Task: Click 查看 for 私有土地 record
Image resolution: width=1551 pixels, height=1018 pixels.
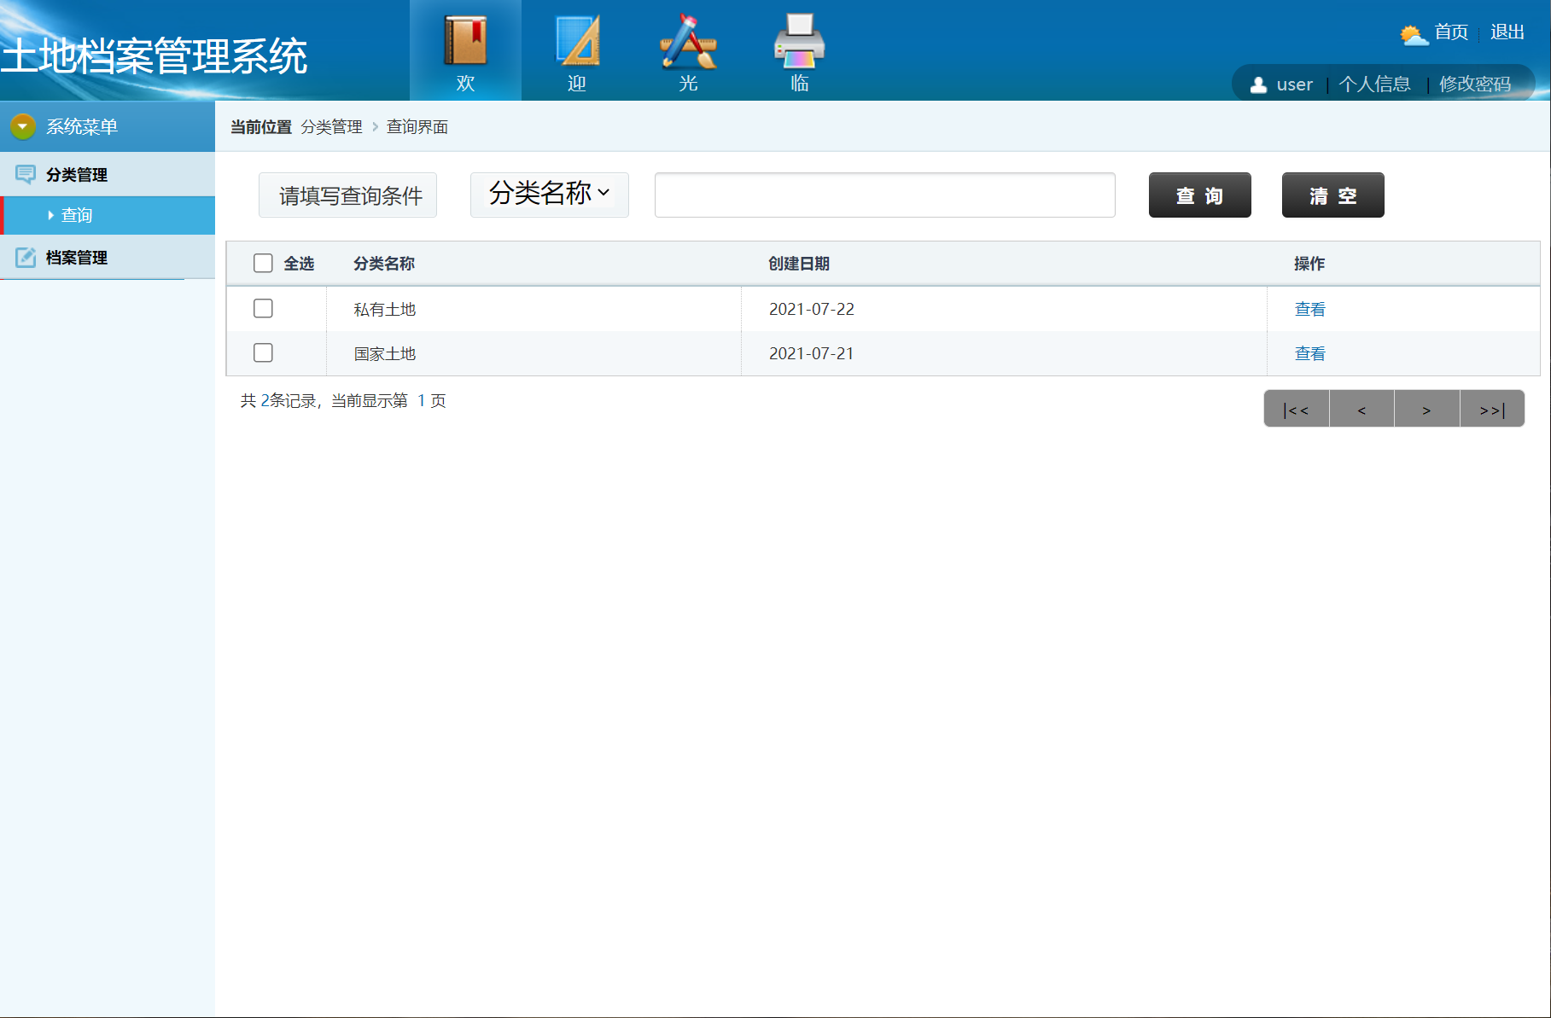Action: (x=1309, y=309)
